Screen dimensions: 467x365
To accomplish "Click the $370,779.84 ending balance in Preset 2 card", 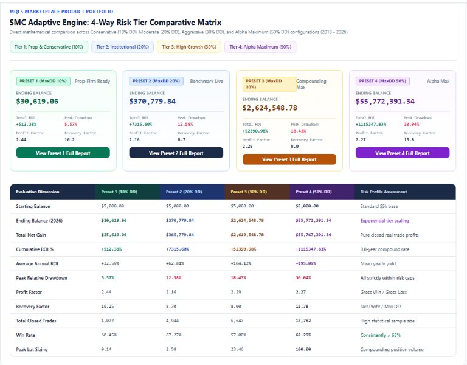I will coord(153,102).
